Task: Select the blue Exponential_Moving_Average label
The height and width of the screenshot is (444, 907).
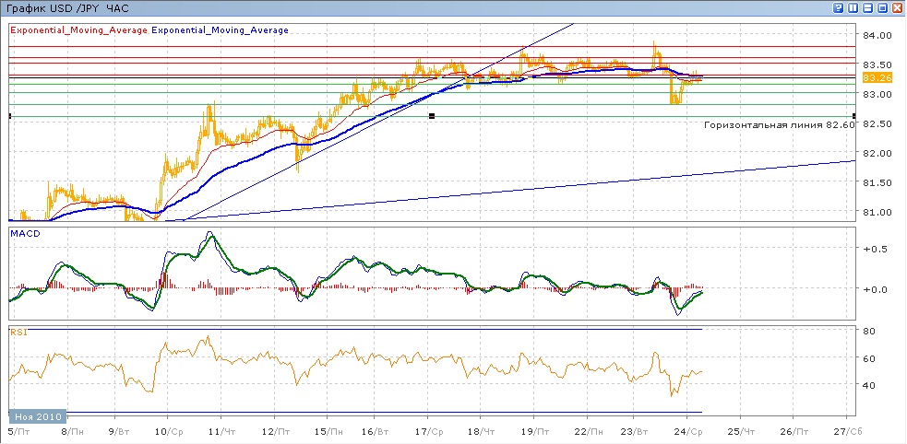Action: point(220,29)
